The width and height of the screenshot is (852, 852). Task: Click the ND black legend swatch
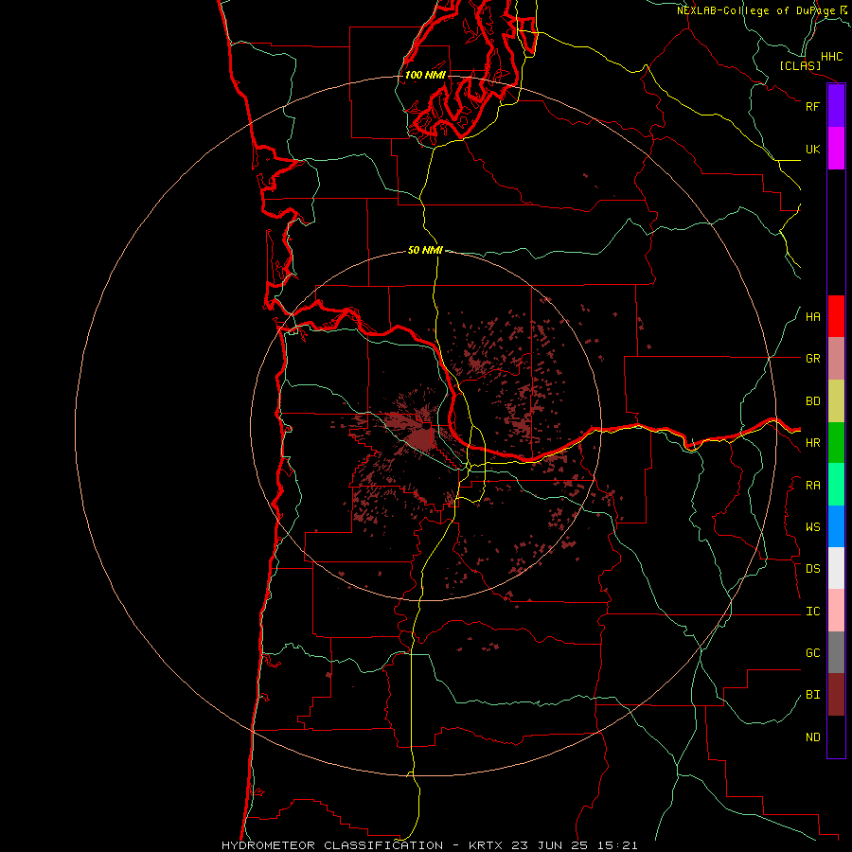836,737
